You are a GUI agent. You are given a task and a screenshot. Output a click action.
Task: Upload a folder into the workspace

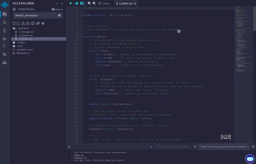pos(28,23)
